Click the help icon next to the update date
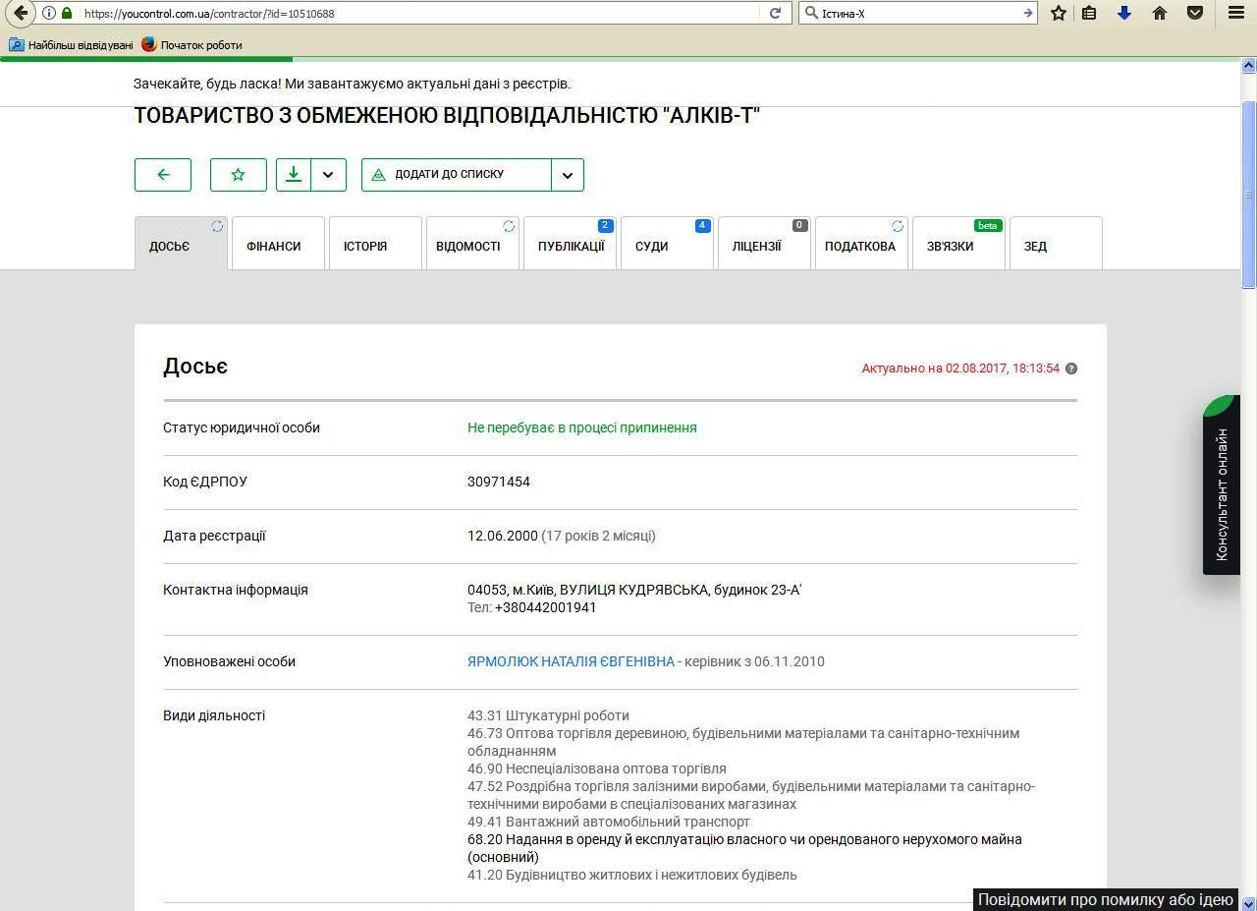This screenshot has height=911, width=1257. tap(1071, 369)
